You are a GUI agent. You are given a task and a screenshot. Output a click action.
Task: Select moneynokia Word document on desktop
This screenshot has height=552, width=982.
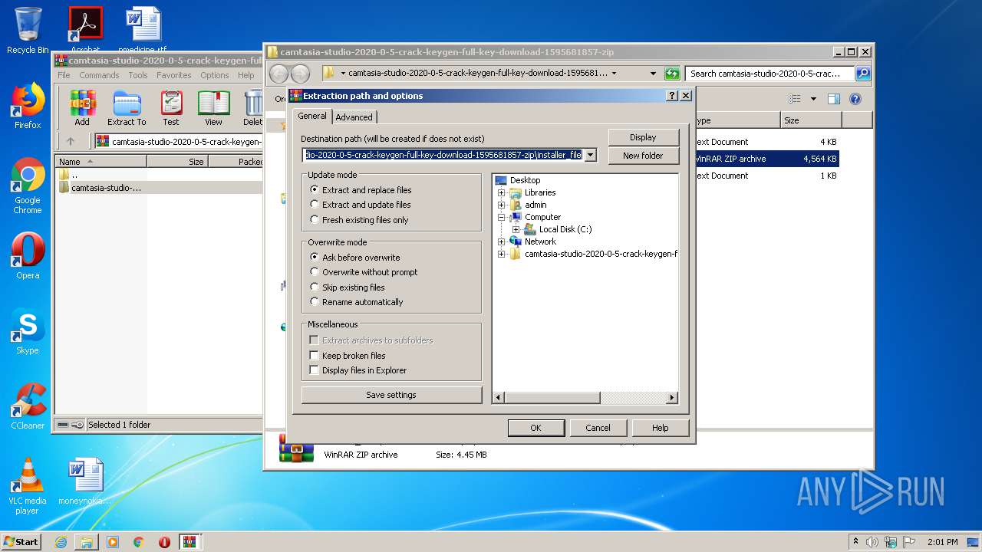point(84,481)
